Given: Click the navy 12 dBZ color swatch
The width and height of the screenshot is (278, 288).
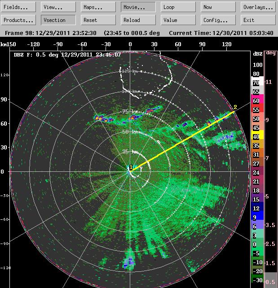Looking at the screenshot, I should click(257, 206).
